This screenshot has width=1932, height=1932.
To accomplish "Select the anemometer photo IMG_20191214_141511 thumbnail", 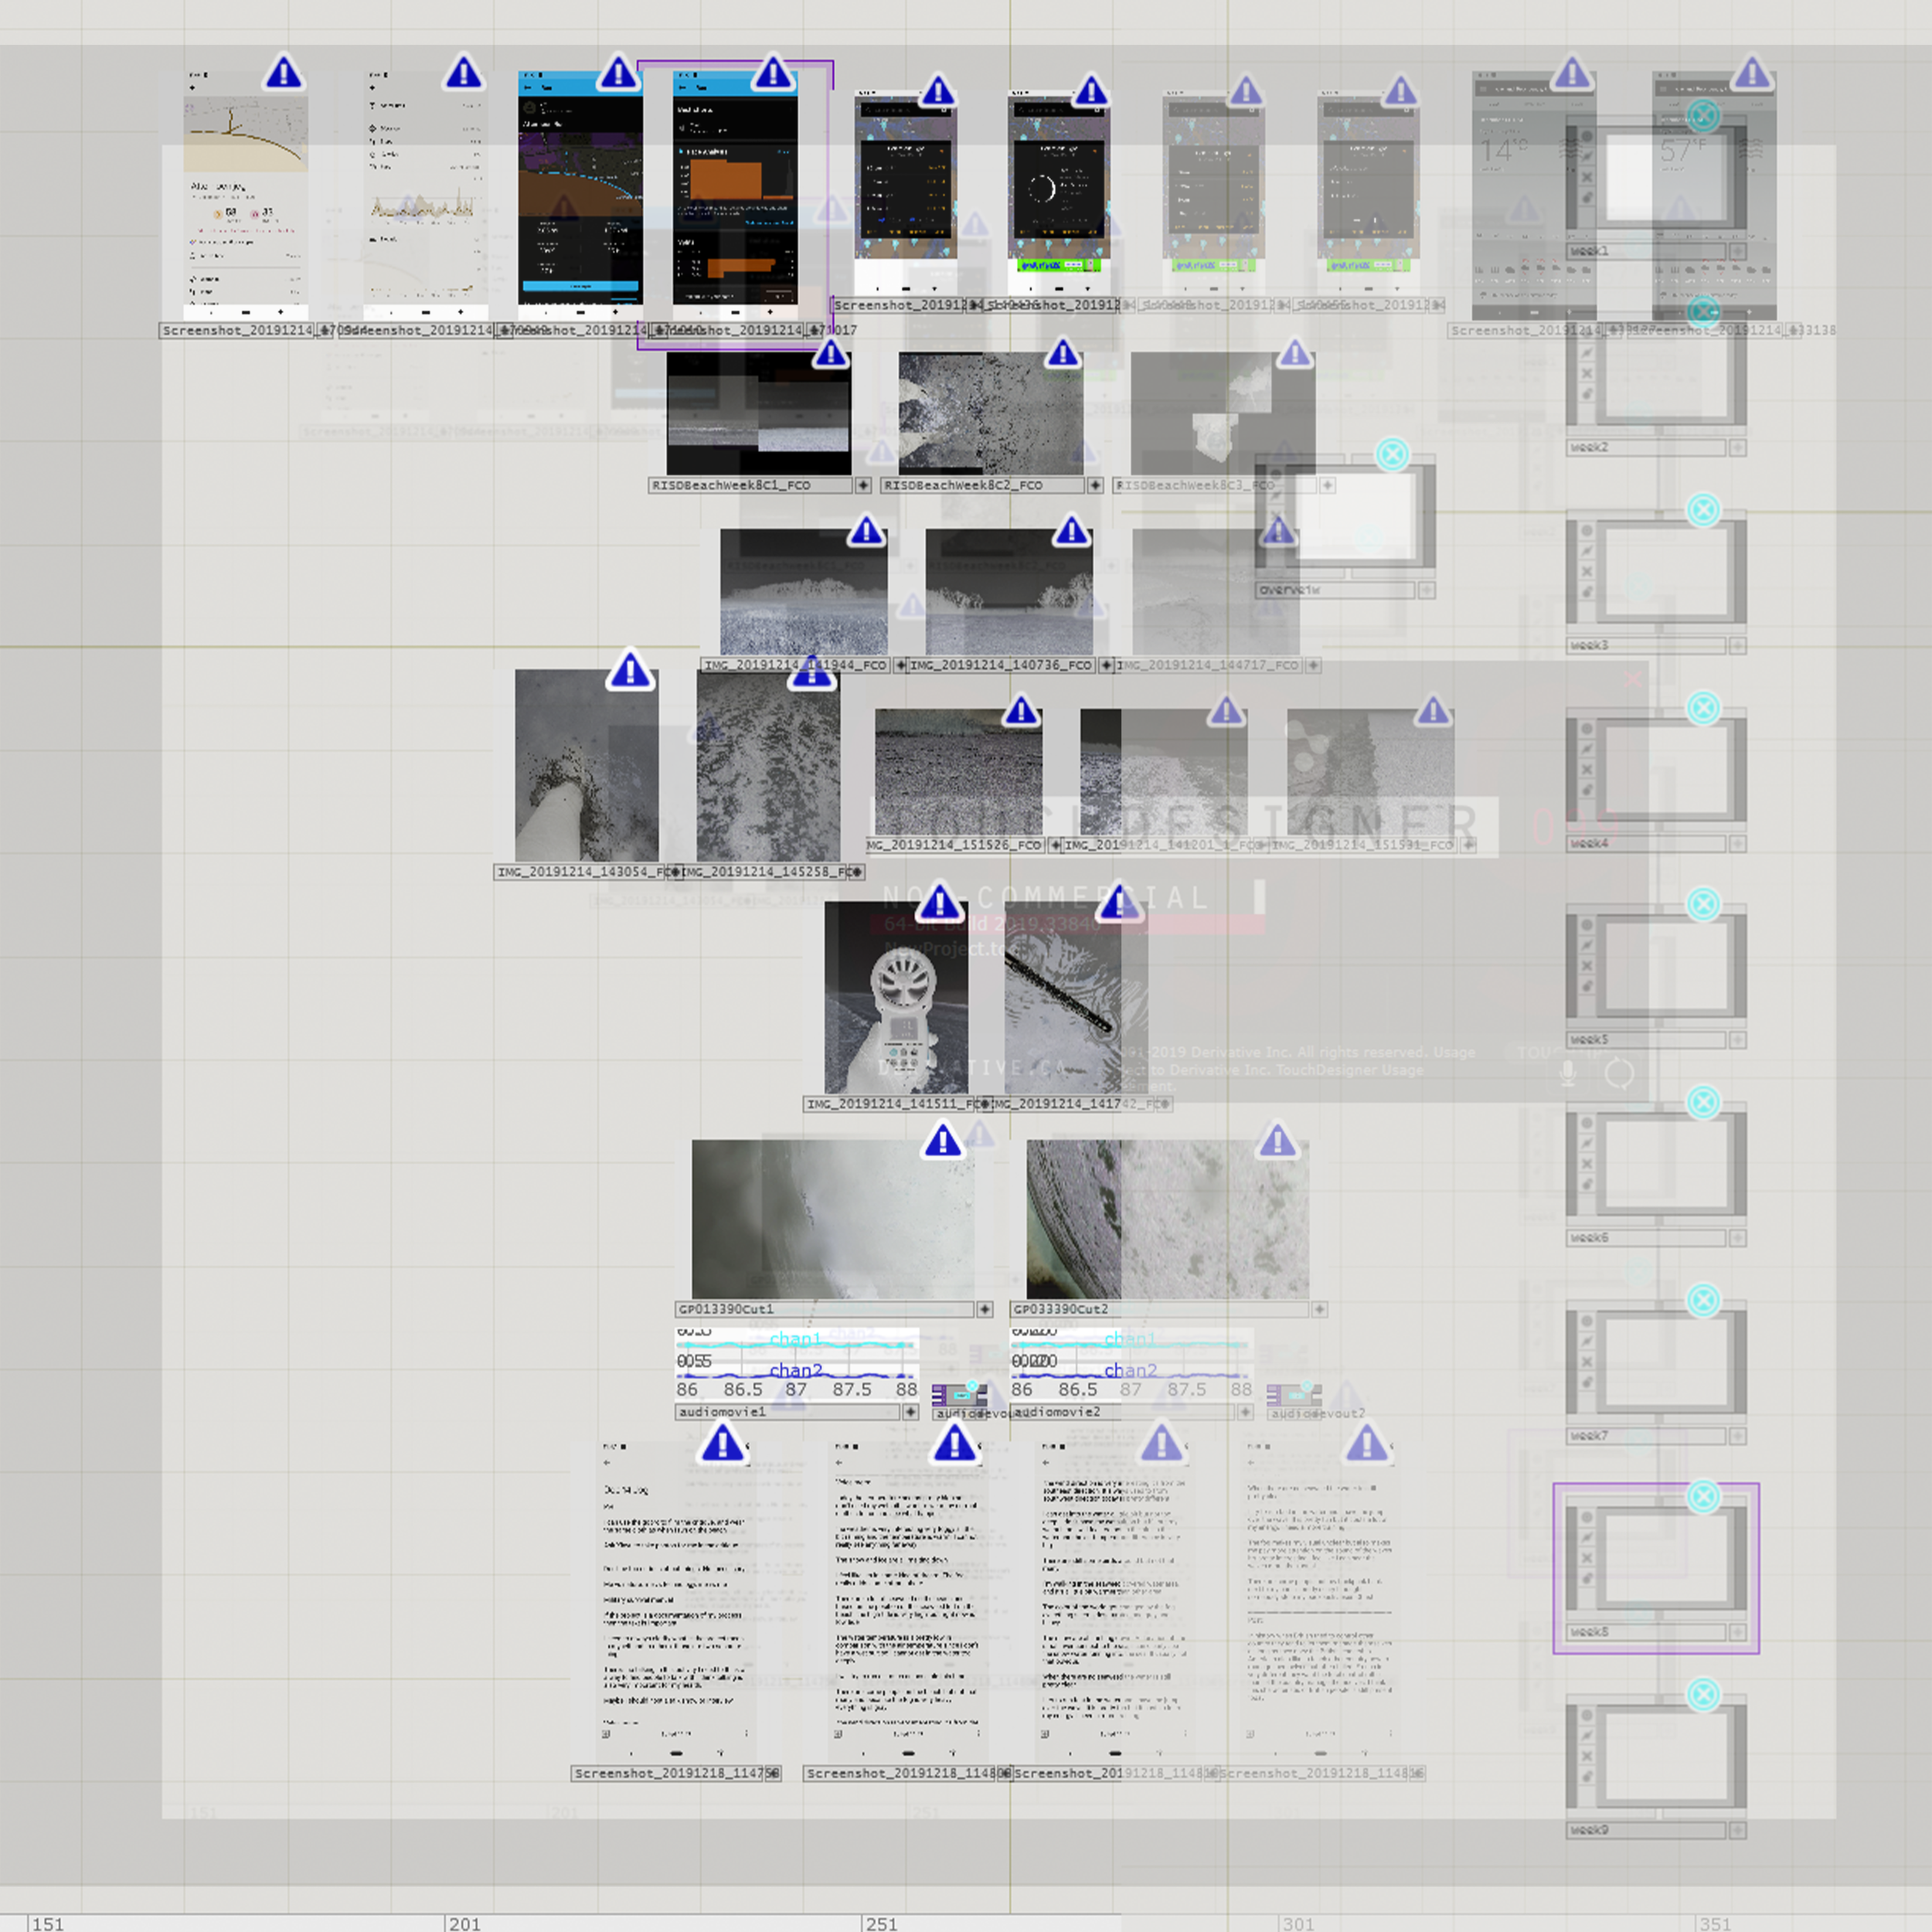I will [x=896, y=997].
